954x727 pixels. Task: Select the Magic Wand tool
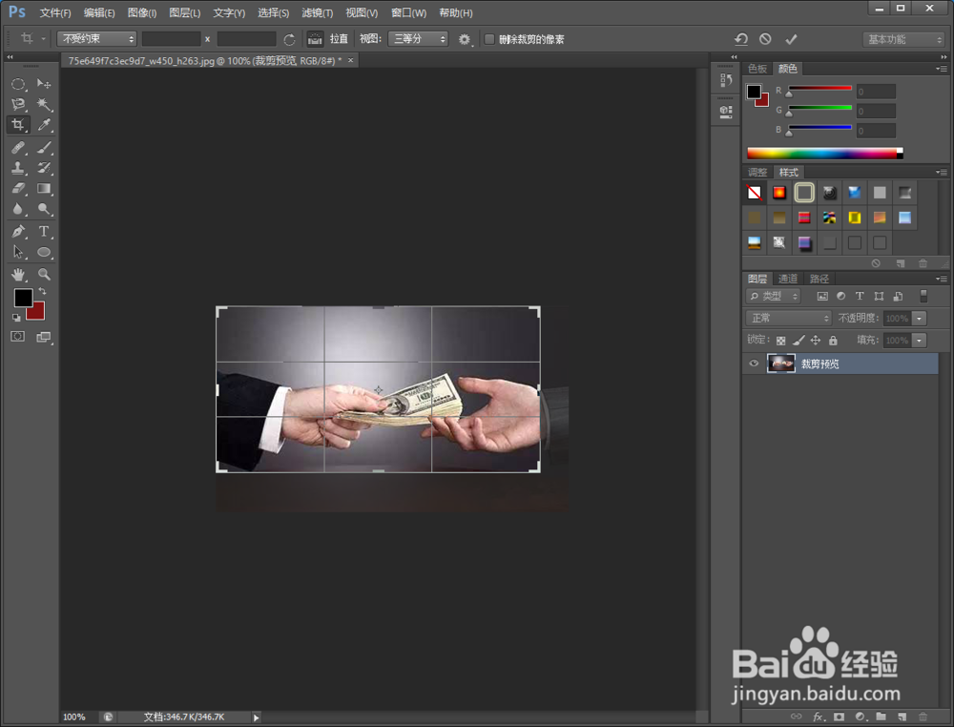tap(44, 105)
